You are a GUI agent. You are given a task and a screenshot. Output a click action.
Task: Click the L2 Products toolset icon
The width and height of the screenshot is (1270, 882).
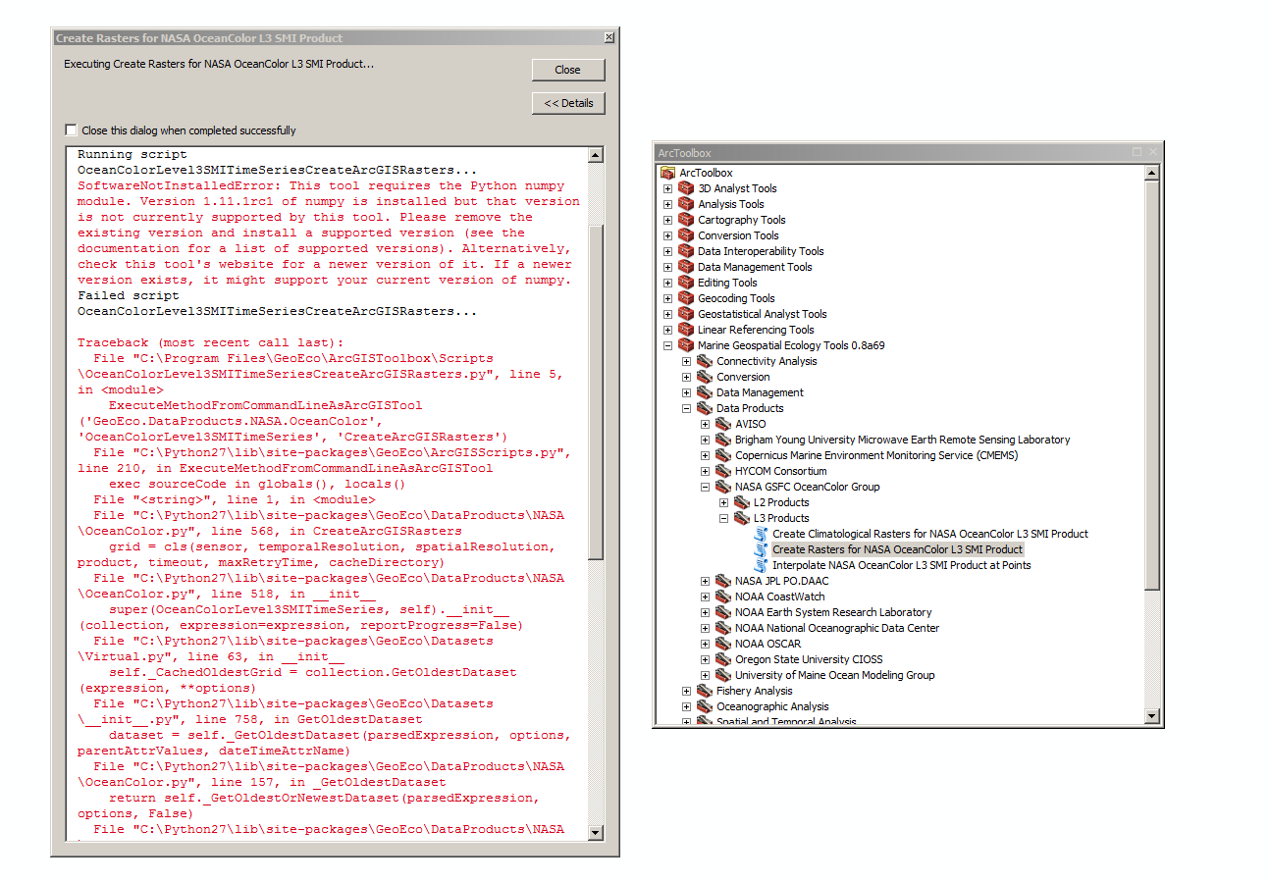(x=742, y=502)
